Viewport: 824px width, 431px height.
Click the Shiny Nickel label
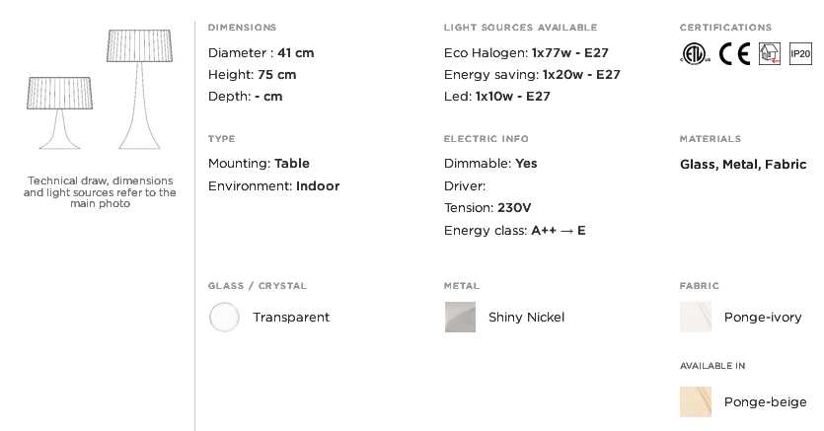527,317
